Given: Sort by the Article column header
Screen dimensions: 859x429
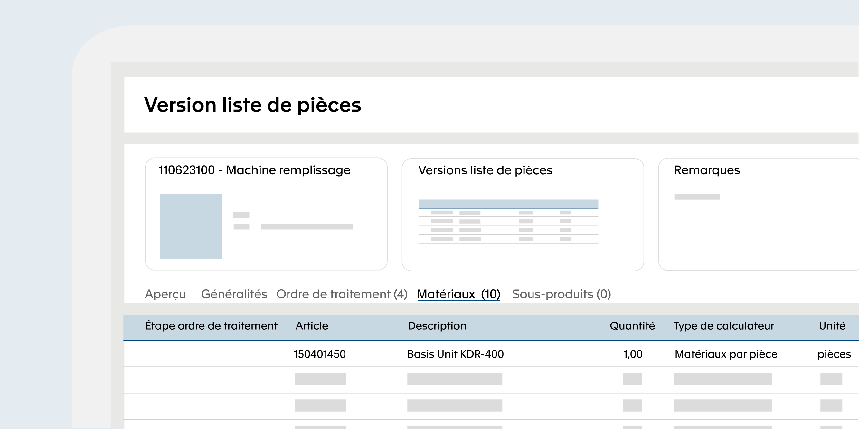Looking at the screenshot, I should click(312, 326).
